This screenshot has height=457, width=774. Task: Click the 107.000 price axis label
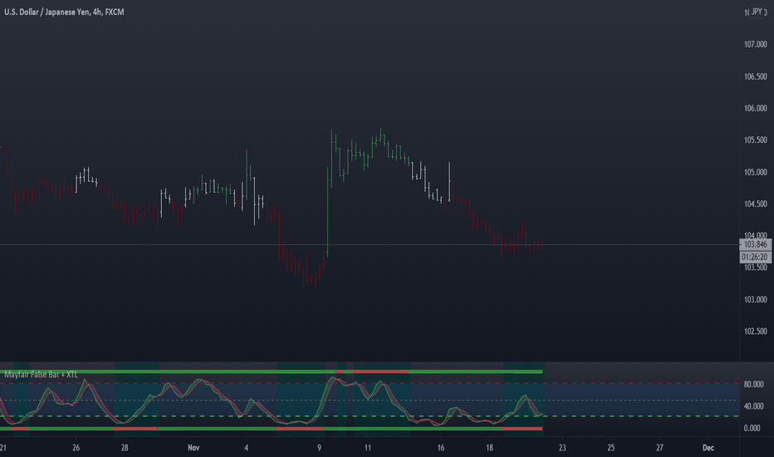tap(755, 45)
